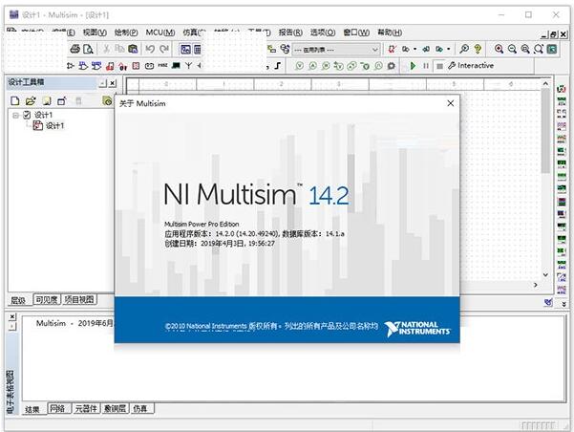Toggle the checkbox beside root 设计1

pyautogui.click(x=27, y=115)
